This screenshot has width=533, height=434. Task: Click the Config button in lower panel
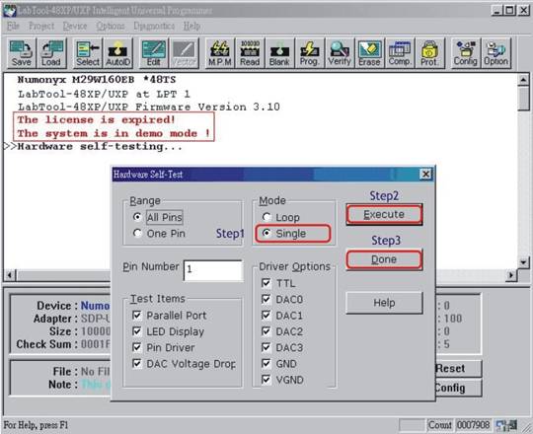pos(458,388)
